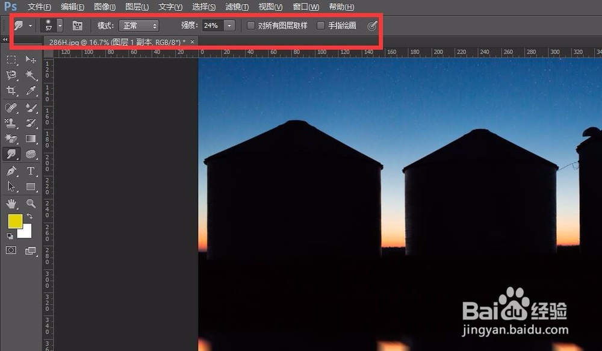The width and height of the screenshot is (602, 351).
Task: Select the Spot Healing Brush tool
Action: 11,108
